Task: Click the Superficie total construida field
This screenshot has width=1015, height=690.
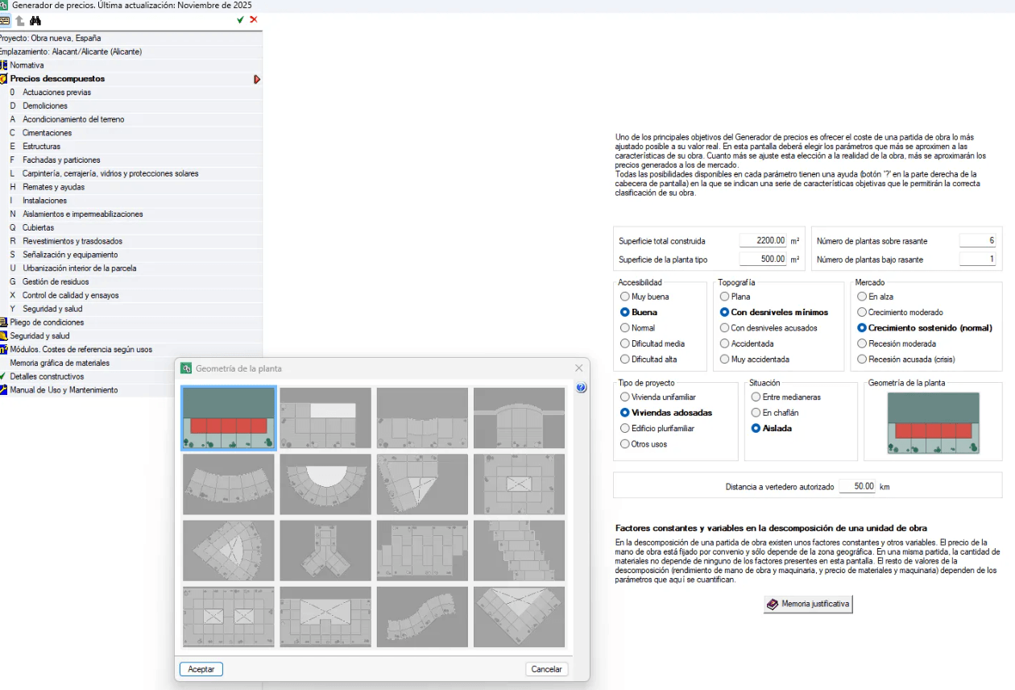Action: 763,241
